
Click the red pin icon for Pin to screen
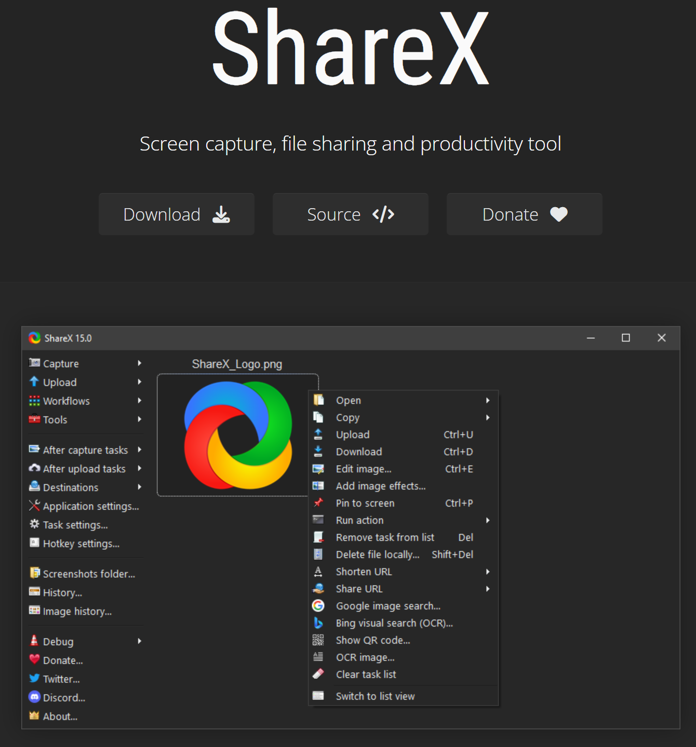click(318, 502)
